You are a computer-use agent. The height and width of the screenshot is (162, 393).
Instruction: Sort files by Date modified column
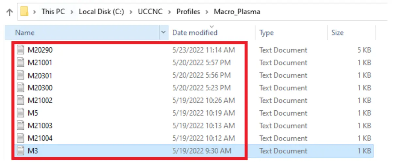click(x=195, y=33)
